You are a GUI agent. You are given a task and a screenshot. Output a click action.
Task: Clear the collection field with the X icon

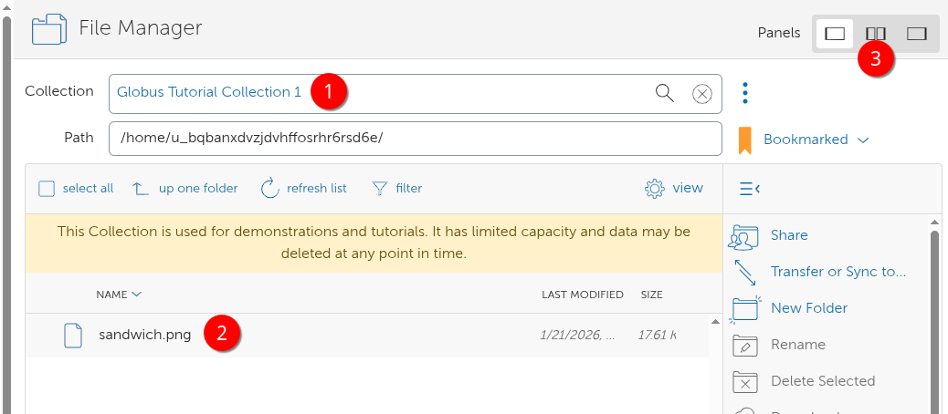[701, 93]
